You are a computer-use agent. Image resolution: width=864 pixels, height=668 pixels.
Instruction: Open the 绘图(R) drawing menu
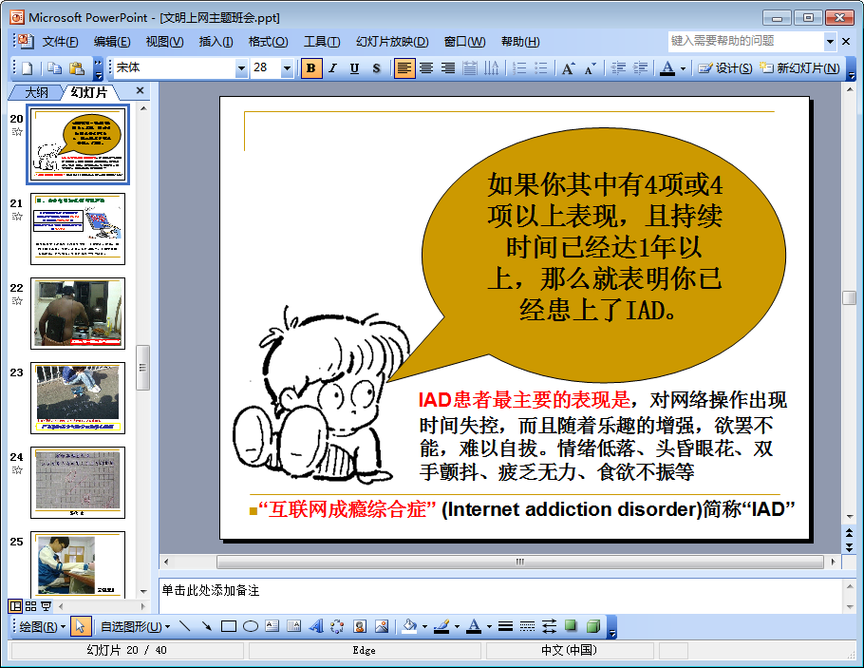[43, 626]
